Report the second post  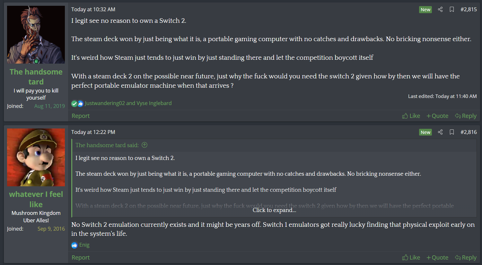click(81, 258)
